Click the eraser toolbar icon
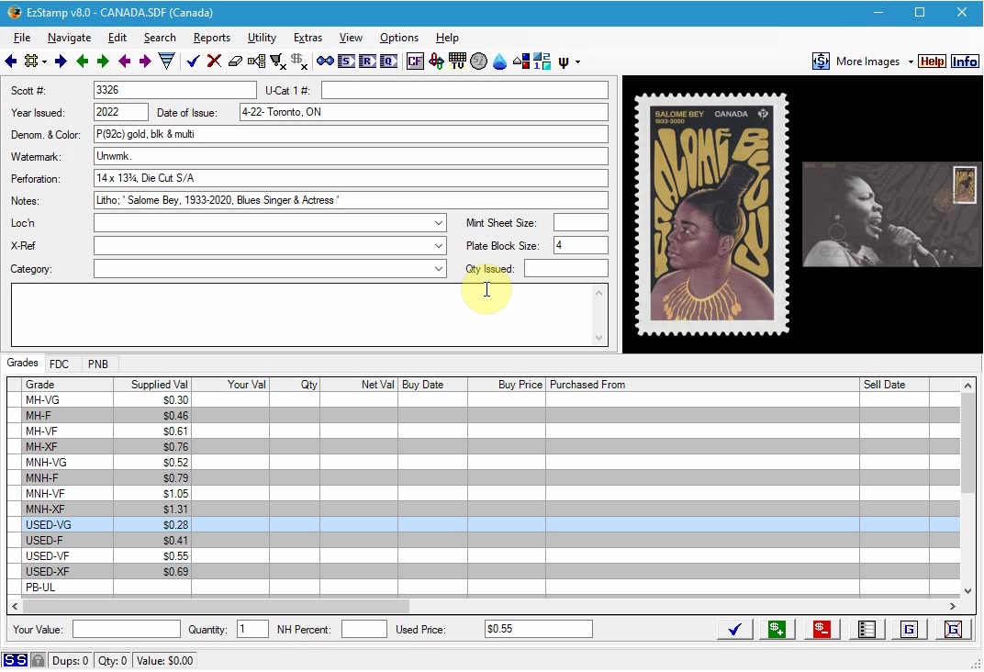Screen dimensions: 984x672 tap(235, 62)
